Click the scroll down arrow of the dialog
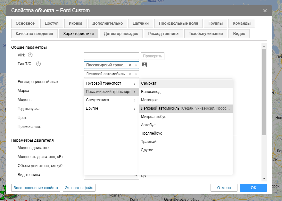Screen dimensions: 282x201 264,178
